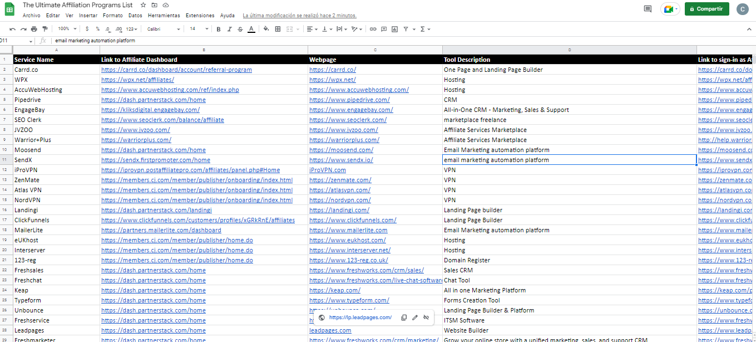
Task: Select column B header
Action: [x=204, y=50]
